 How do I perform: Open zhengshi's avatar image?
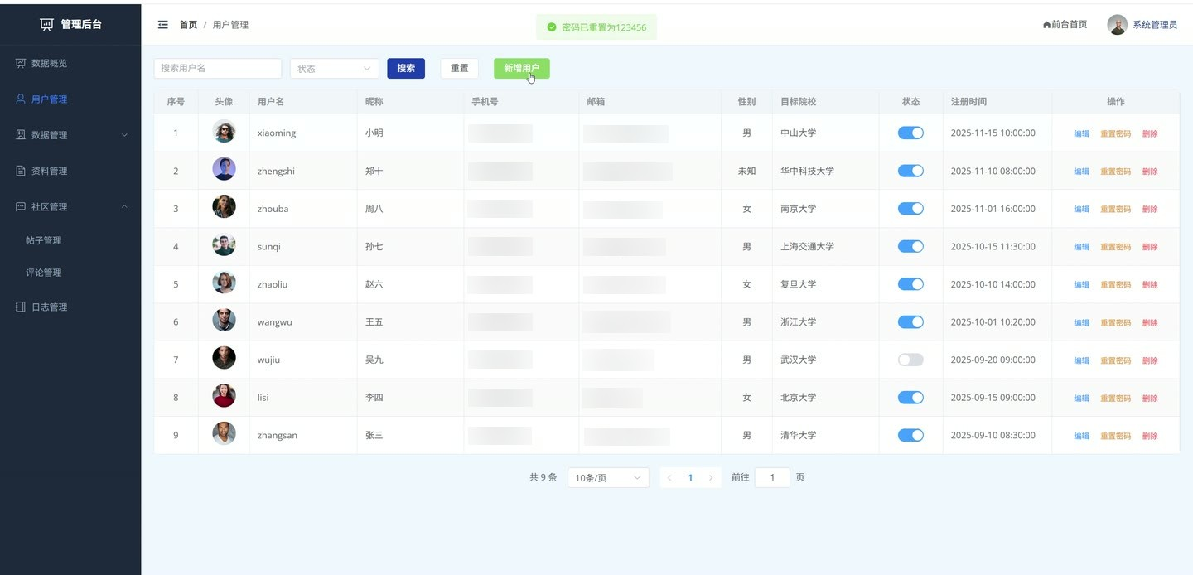point(224,169)
